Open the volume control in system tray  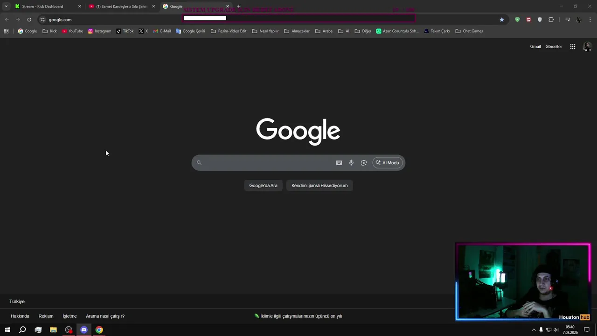click(556, 330)
